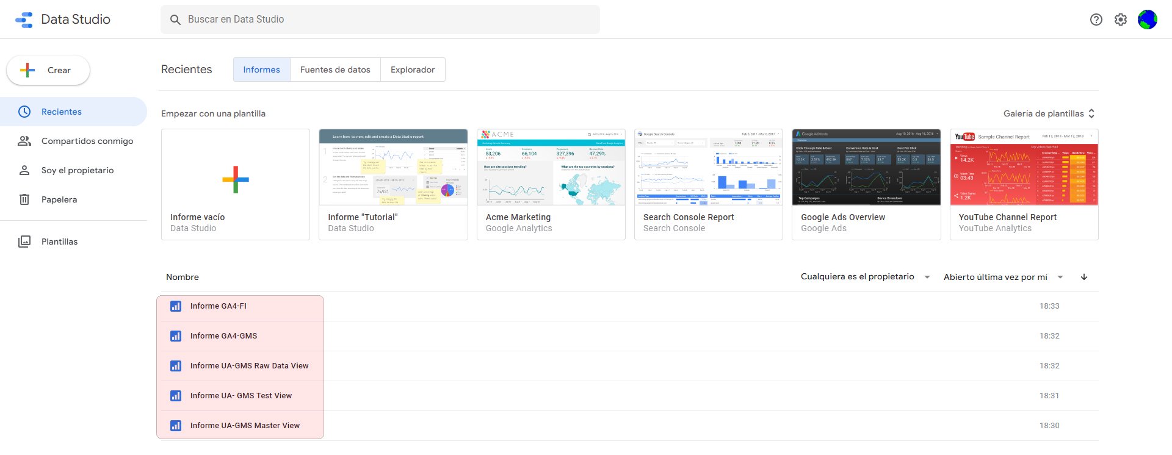
Task: Click the trash icon beside Papelera
Action: coord(24,199)
